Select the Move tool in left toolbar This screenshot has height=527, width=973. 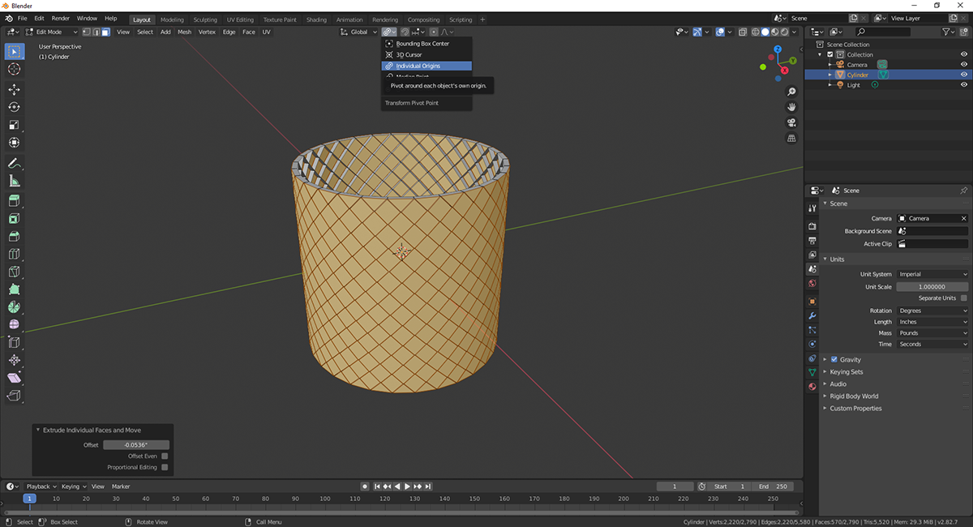14,89
